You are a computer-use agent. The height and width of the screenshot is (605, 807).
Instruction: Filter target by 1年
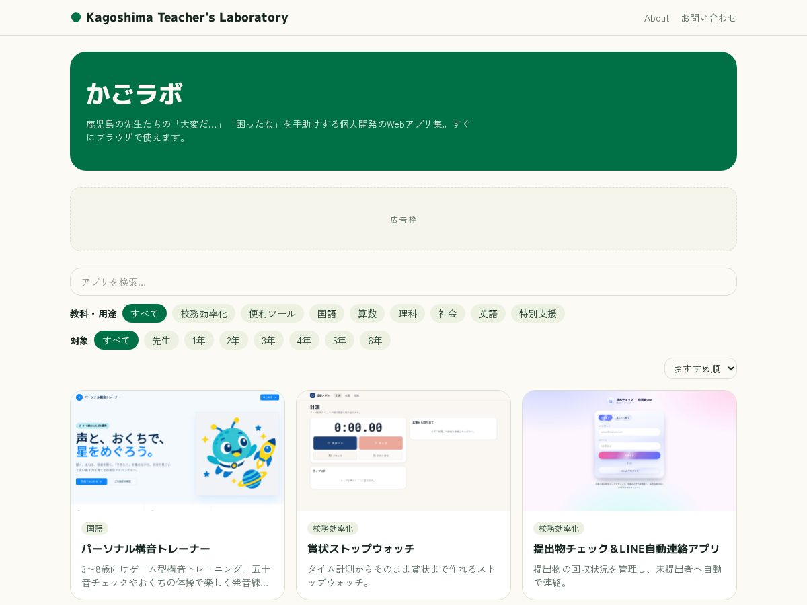199,340
